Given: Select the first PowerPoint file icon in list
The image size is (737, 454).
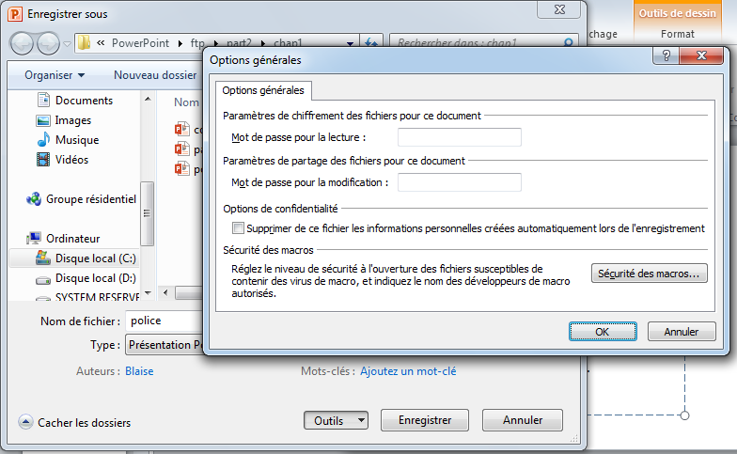Looking at the screenshot, I should 182,130.
